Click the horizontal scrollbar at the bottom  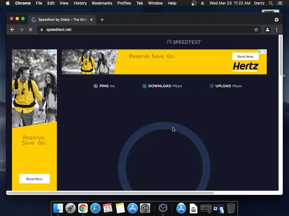pyautogui.click(x=110, y=193)
